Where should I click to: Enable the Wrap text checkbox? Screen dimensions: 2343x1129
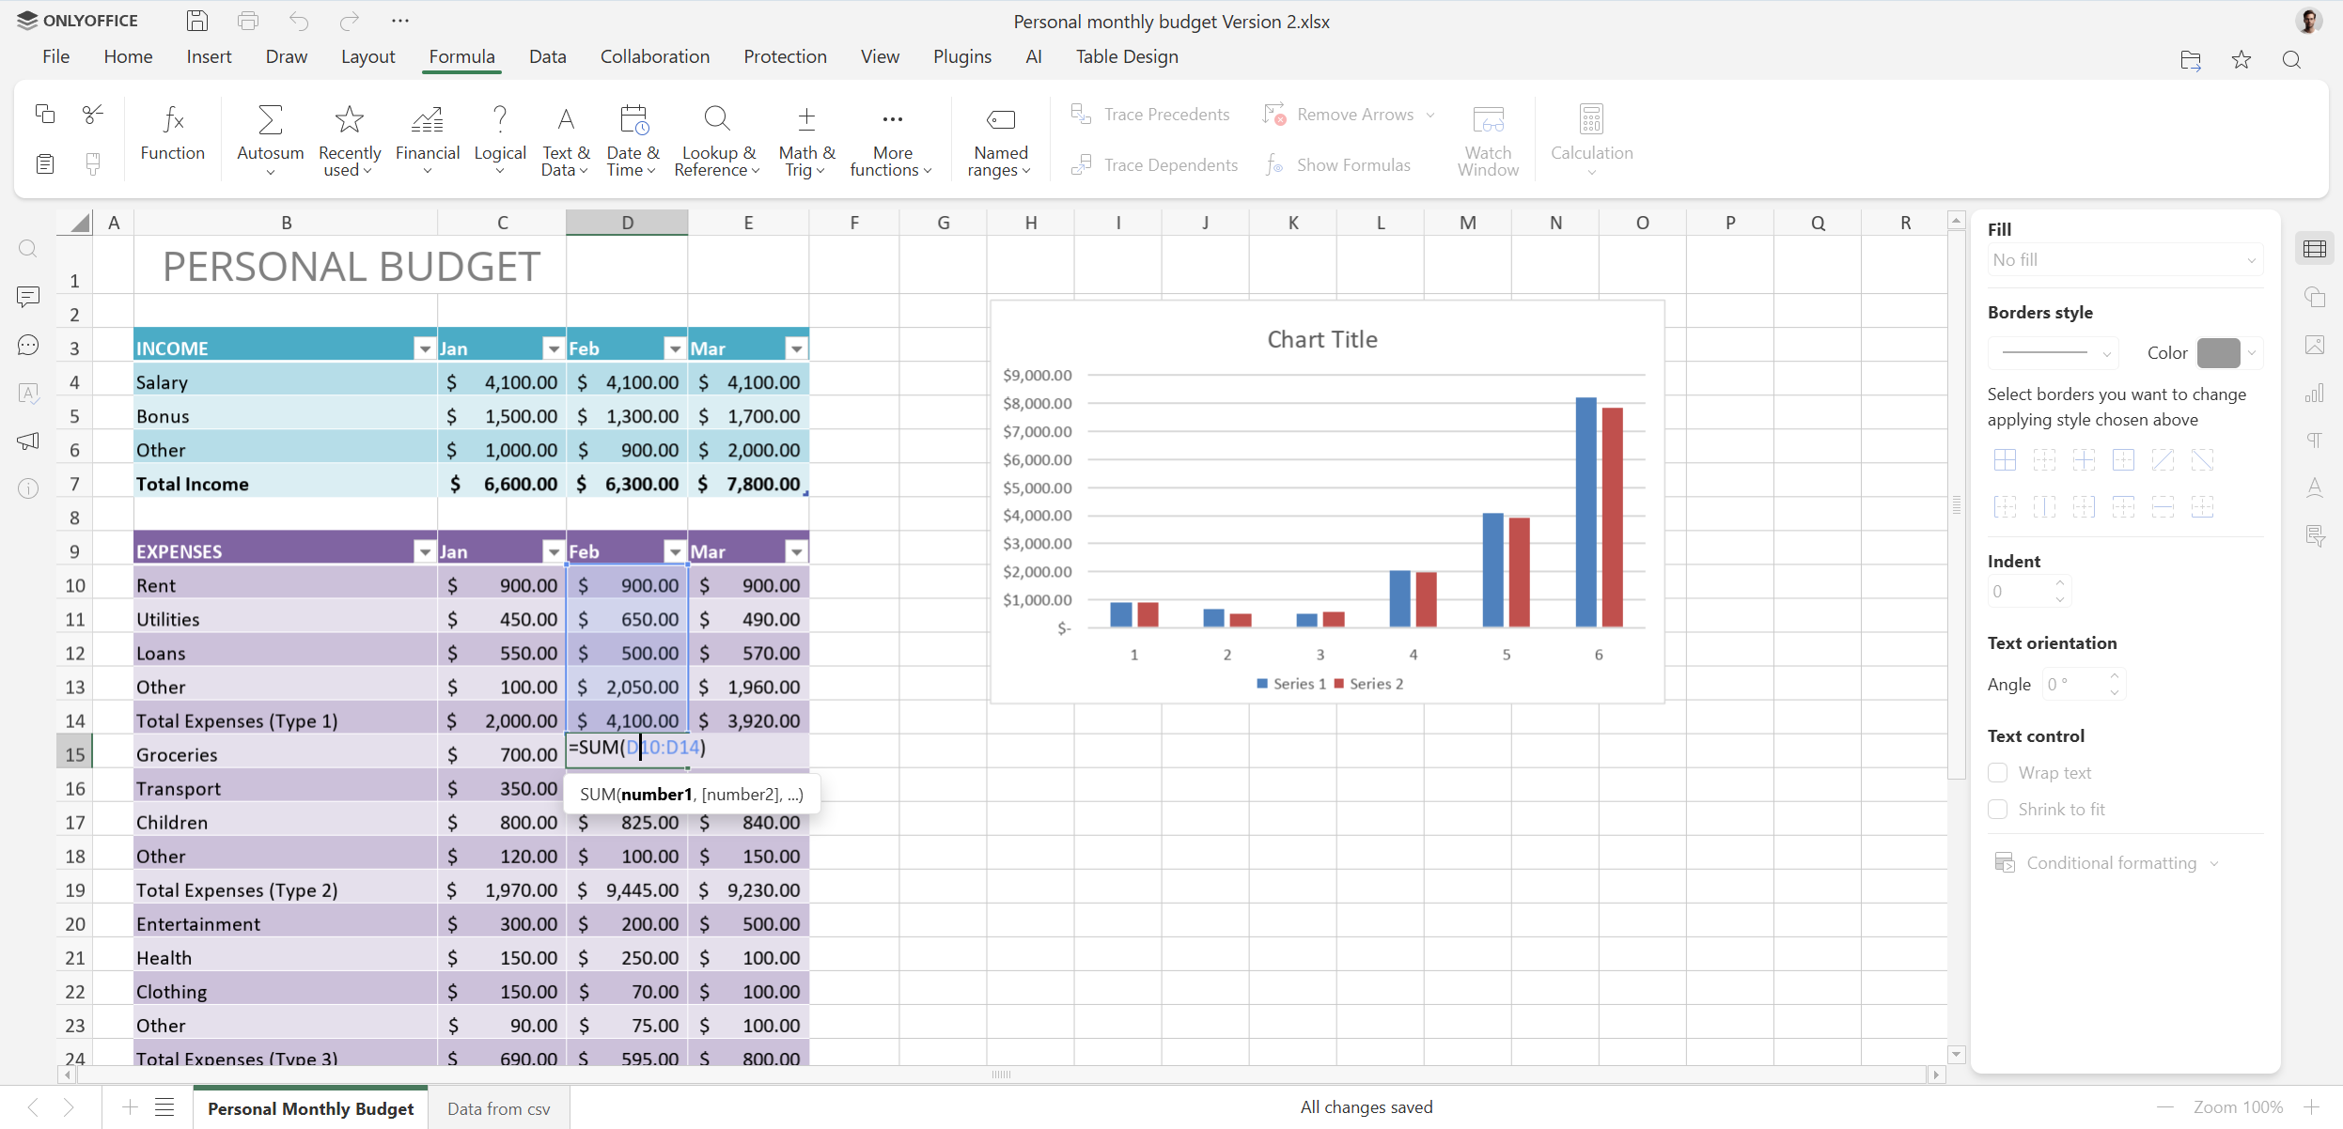(x=1998, y=772)
